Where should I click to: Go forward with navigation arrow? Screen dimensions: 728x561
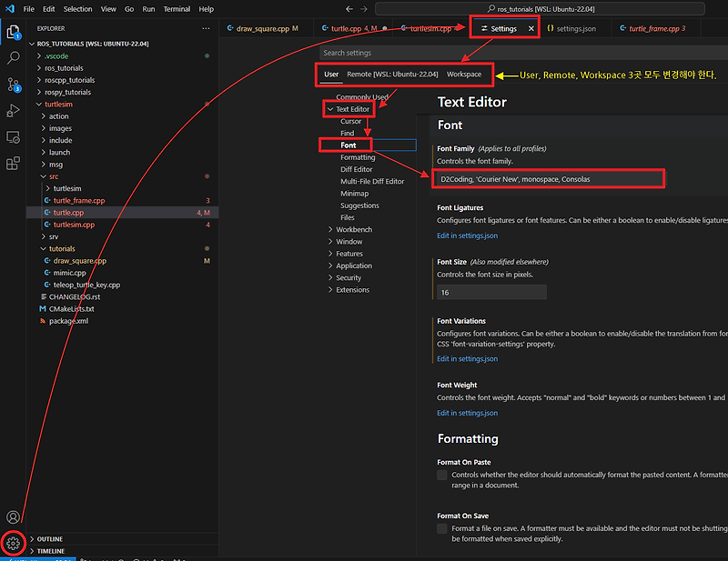pyautogui.click(x=363, y=9)
